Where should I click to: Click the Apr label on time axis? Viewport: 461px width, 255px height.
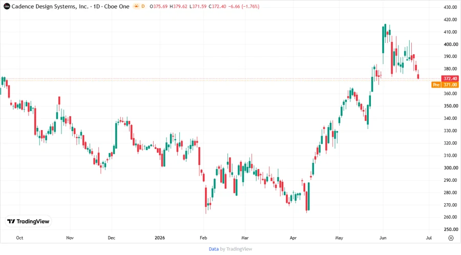[x=293, y=238]
